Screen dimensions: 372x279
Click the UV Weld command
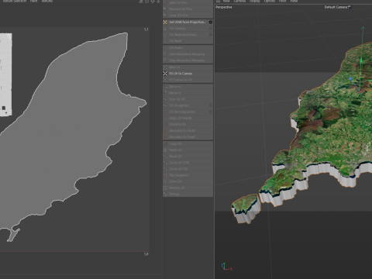pyautogui.click(x=188, y=41)
